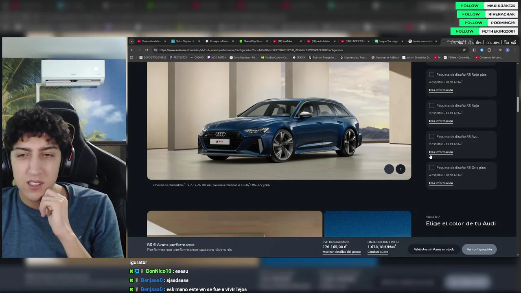Open the interior preview thumbnail below car
Image resolution: width=521 pixels, height=293 pixels.
pyautogui.click(x=234, y=224)
